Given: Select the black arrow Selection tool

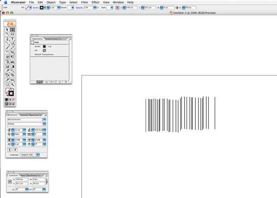Looking at the screenshot, I should pyautogui.click(x=7, y=29).
